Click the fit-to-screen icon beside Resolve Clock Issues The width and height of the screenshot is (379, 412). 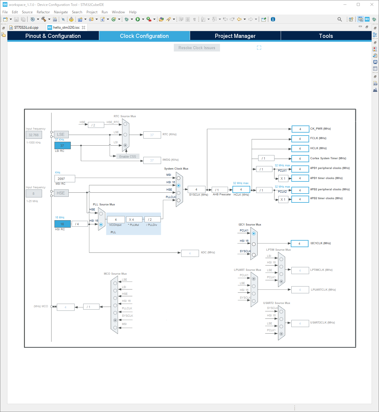259,48
